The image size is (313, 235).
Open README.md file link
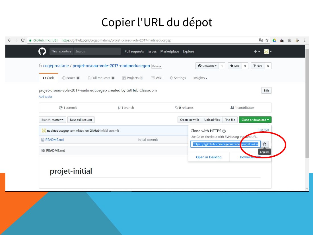point(55,140)
